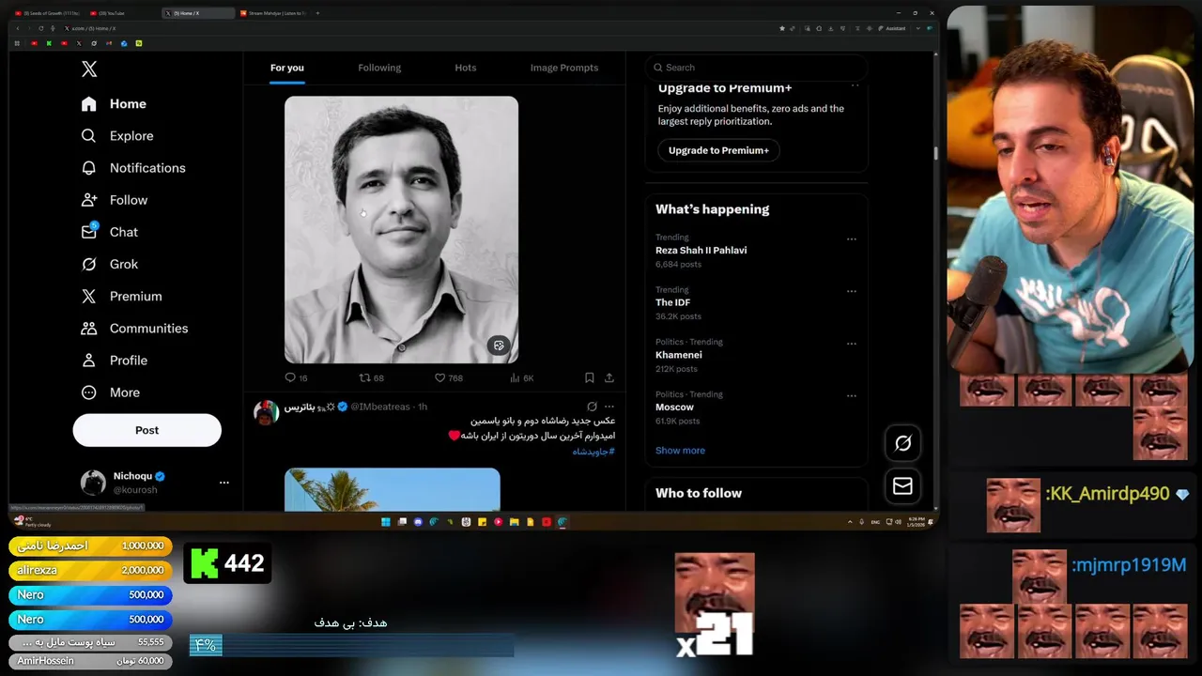1202x676 pixels.
Task: Share the portrait post
Action: [x=609, y=378]
